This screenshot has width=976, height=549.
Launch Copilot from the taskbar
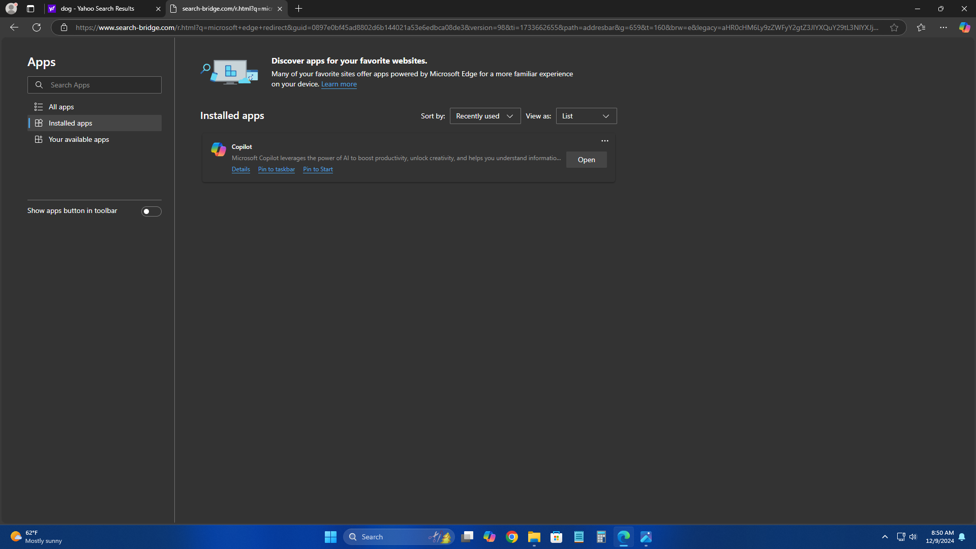point(490,537)
